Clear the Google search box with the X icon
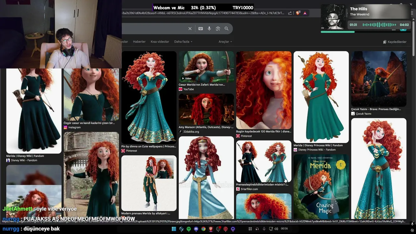Image resolution: width=416 pixels, height=234 pixels. [190, 29]
